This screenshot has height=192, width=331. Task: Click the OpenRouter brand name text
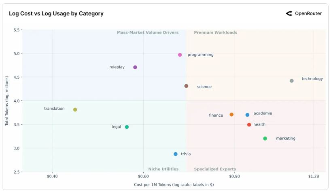308,13
